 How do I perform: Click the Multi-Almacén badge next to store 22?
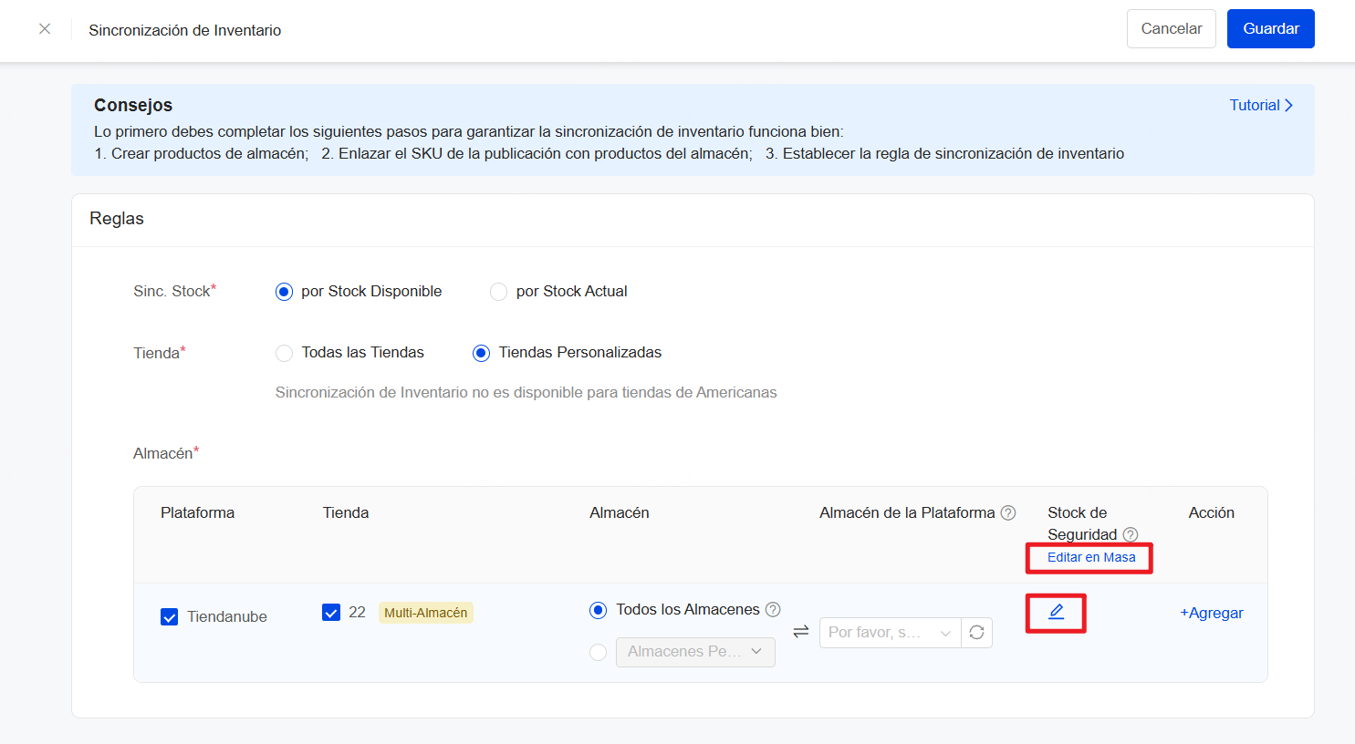[x=426, y=613]
